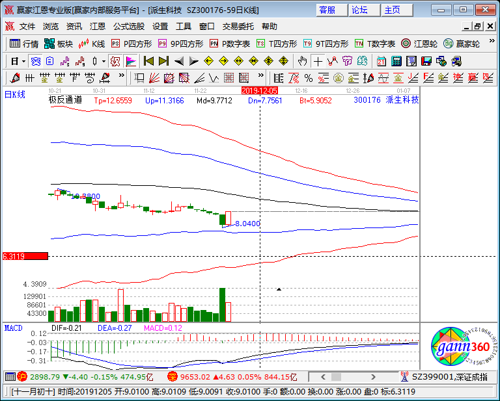This screenshot has height=401, width=500.
Task: Open the 江恩轮 Gann wheel
Action: coord(419,44)
